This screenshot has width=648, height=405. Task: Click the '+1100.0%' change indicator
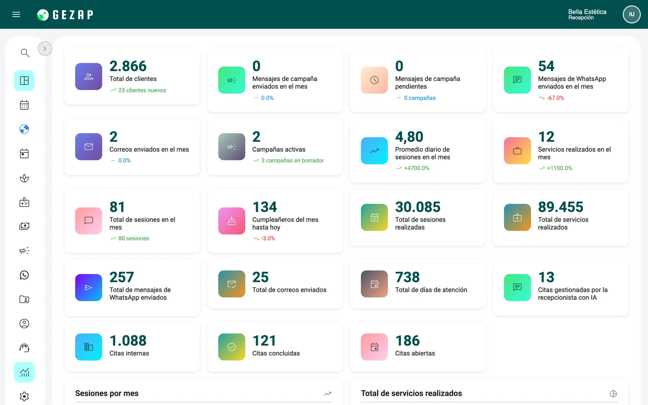pos(559,168)
